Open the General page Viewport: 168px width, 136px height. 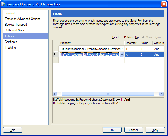click(10, 13)
